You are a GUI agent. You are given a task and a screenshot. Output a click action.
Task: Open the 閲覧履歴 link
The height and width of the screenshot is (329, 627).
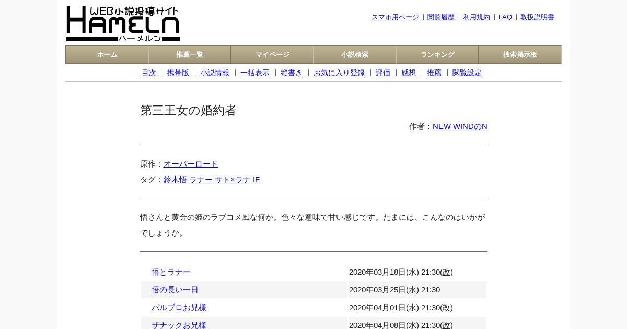coord(441,17)
